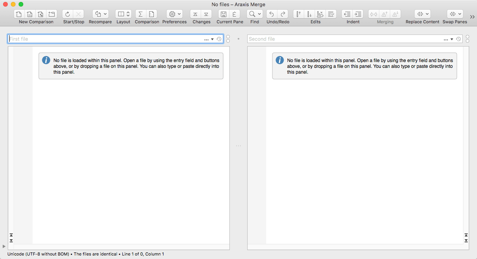Image resolution: width=477 pixels, height=259 pixels.
Task: Click the Start recompare circular arrow
Action: click(68, 14)
